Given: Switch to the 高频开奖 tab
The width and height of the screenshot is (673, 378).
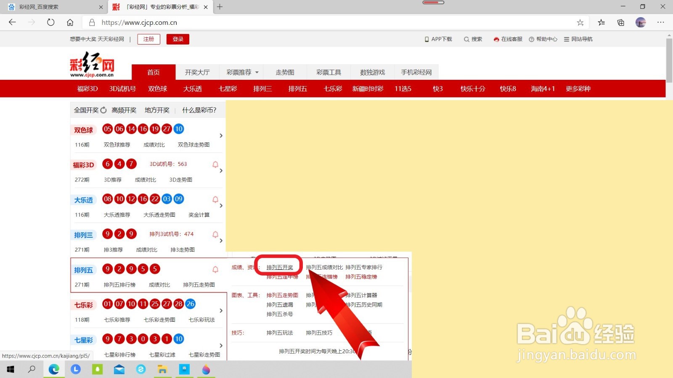Looking at the screenshot, I should 124,110.
